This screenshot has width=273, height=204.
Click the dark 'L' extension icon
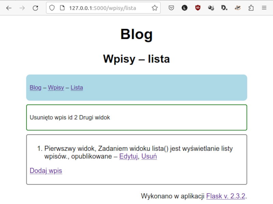tap(184, 8)
